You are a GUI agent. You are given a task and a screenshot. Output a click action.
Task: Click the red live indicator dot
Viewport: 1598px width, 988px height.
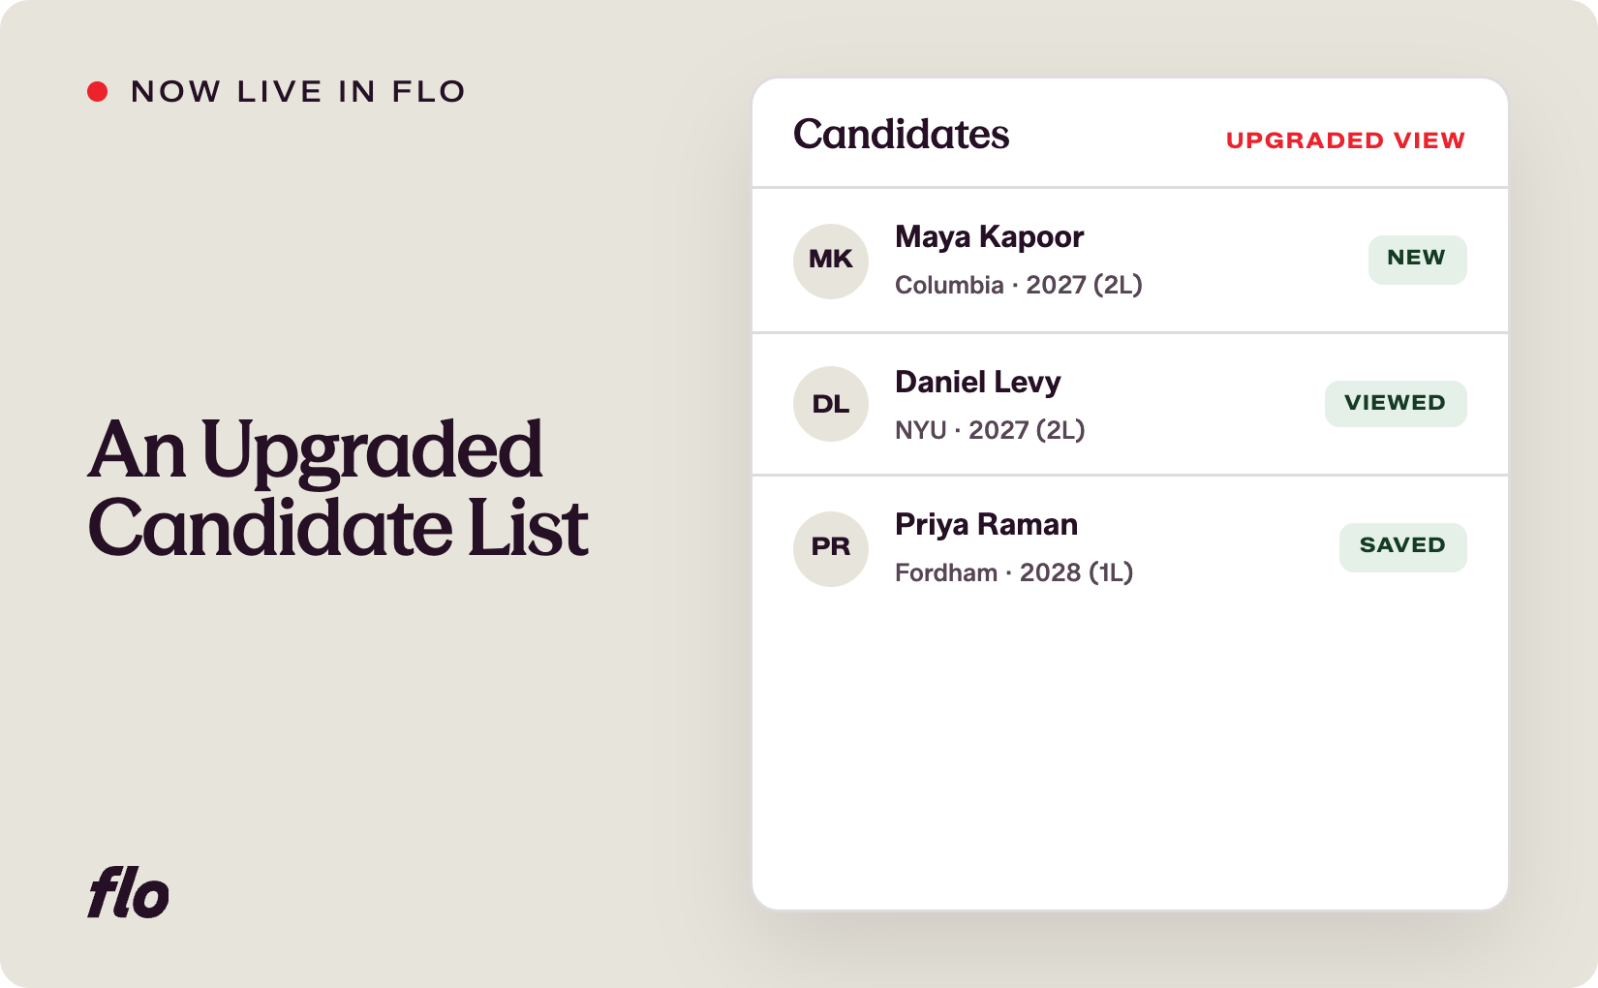click(x=98, y=92)
